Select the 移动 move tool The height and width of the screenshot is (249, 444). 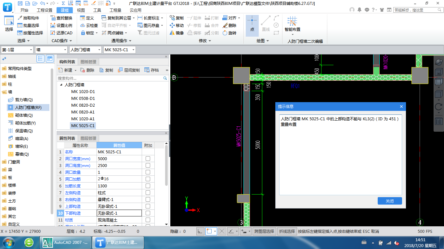(x=176, y=25)
